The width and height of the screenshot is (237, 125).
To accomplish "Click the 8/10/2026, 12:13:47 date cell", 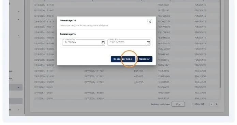I will pos(44,11).
